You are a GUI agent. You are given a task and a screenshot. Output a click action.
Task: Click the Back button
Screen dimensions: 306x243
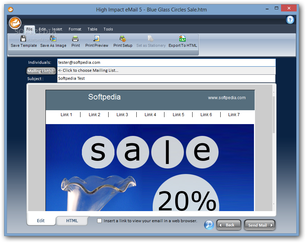229,225
